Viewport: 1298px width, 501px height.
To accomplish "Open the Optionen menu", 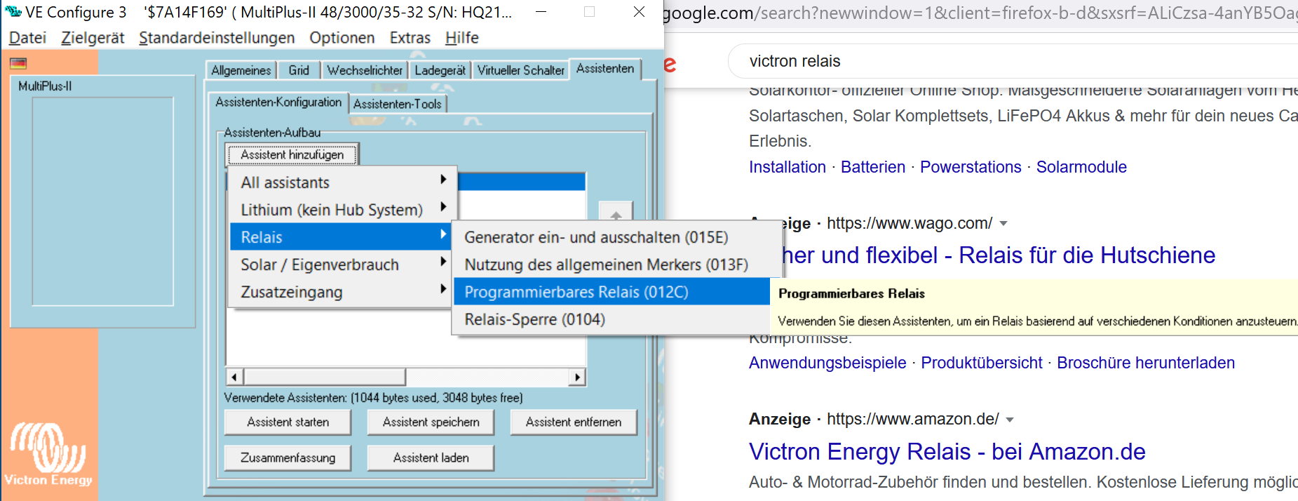I will pos(342,38).
